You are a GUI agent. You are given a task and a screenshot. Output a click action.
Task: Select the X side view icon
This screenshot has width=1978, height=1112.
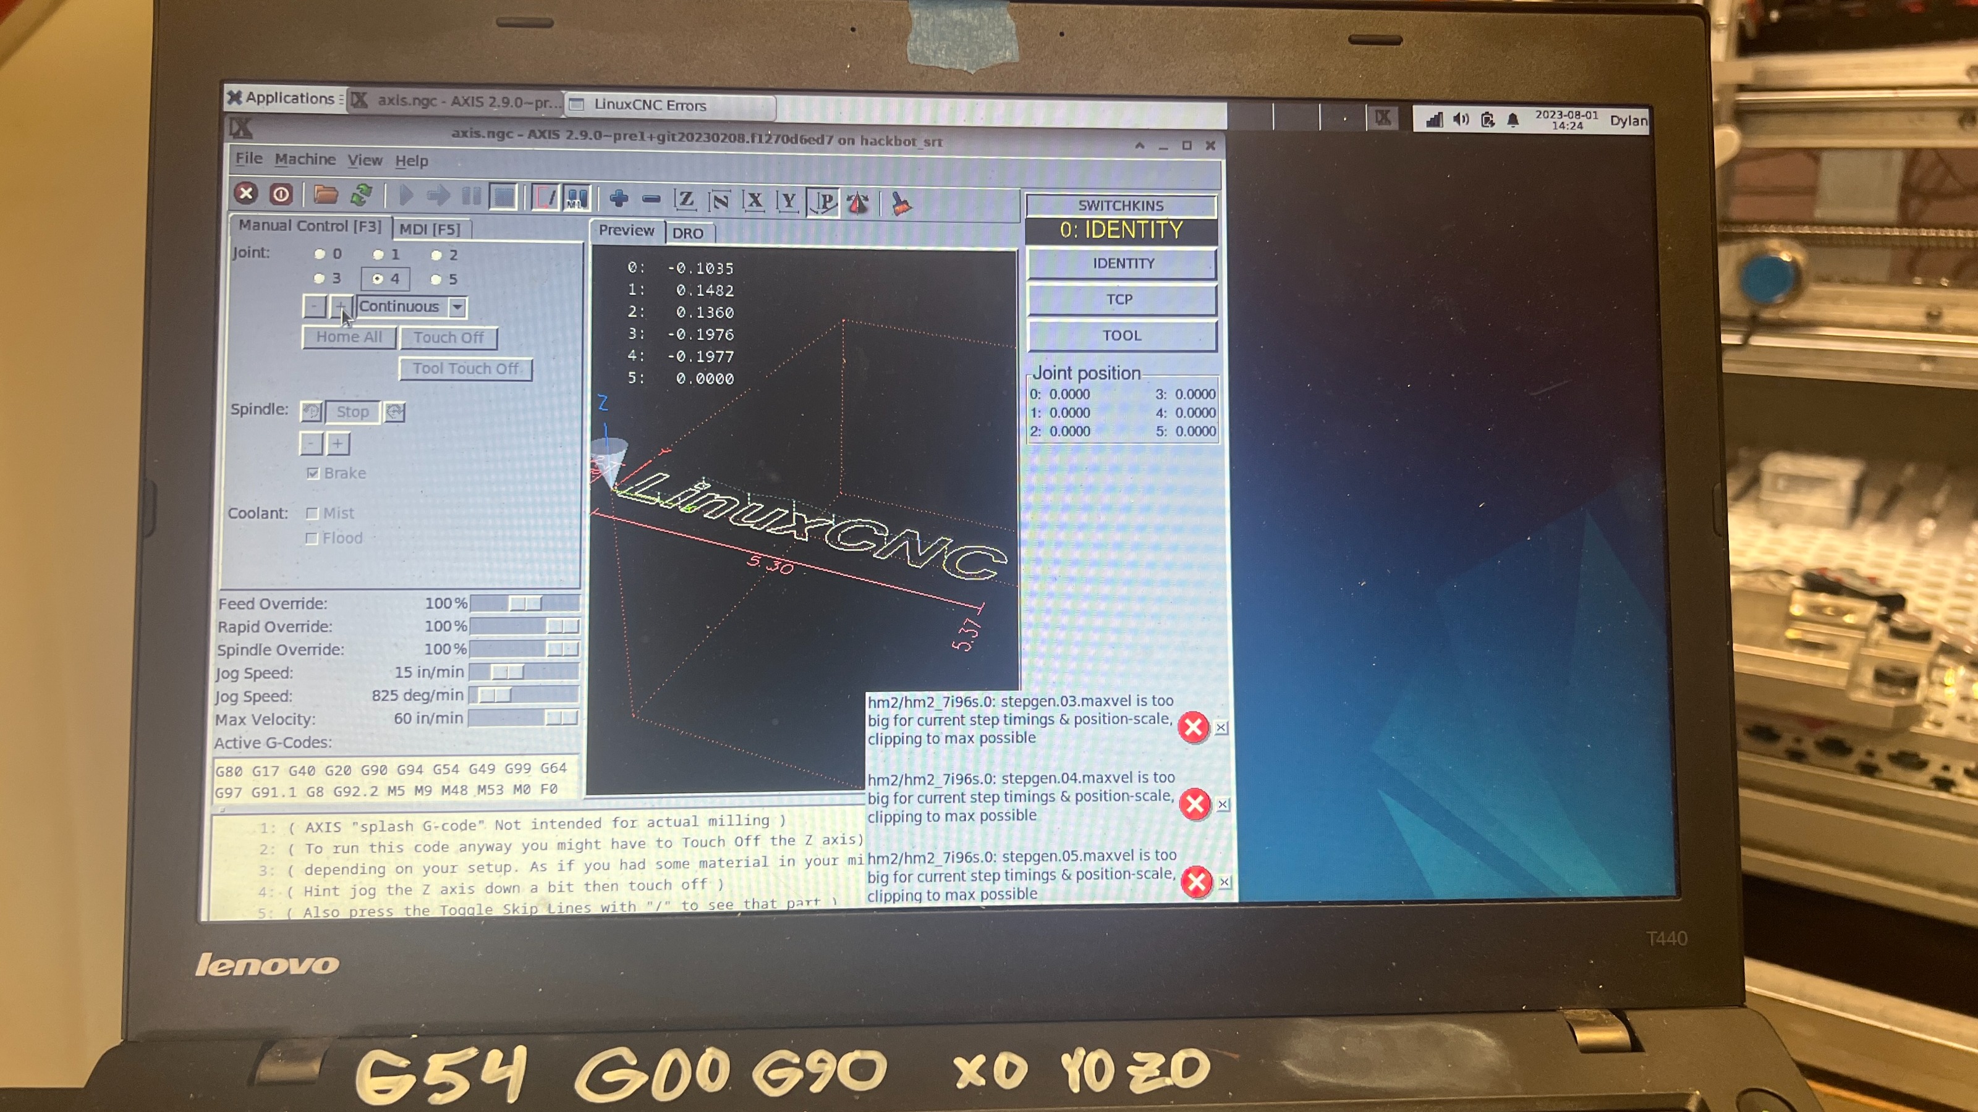tap(754, 201)
